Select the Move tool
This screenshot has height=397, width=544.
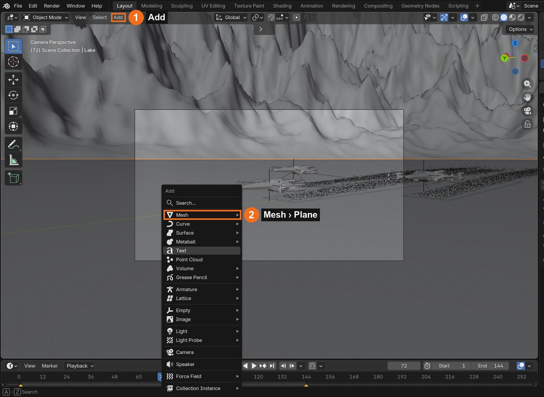(13, 79)
